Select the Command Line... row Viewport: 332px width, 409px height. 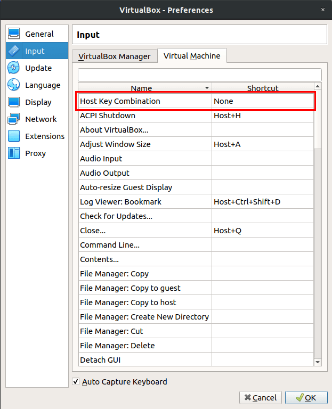pos(196,244)
